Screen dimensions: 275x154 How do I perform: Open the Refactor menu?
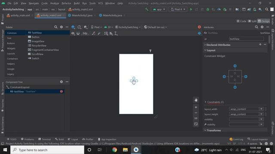coord(66,3)
